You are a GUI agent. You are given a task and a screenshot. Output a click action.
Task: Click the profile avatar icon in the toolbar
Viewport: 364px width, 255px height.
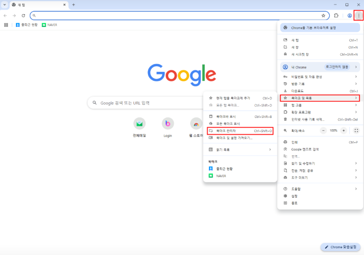[x=349, y=16]
